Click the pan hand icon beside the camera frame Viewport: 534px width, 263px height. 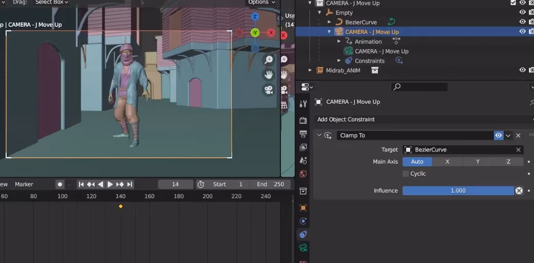(x=269, y=74)
